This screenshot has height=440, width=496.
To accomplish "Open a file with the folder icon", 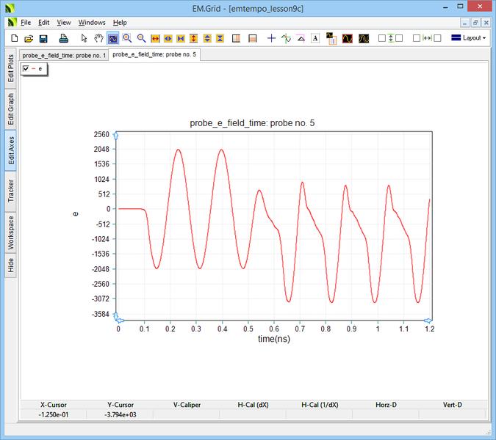I will point(29,38).
